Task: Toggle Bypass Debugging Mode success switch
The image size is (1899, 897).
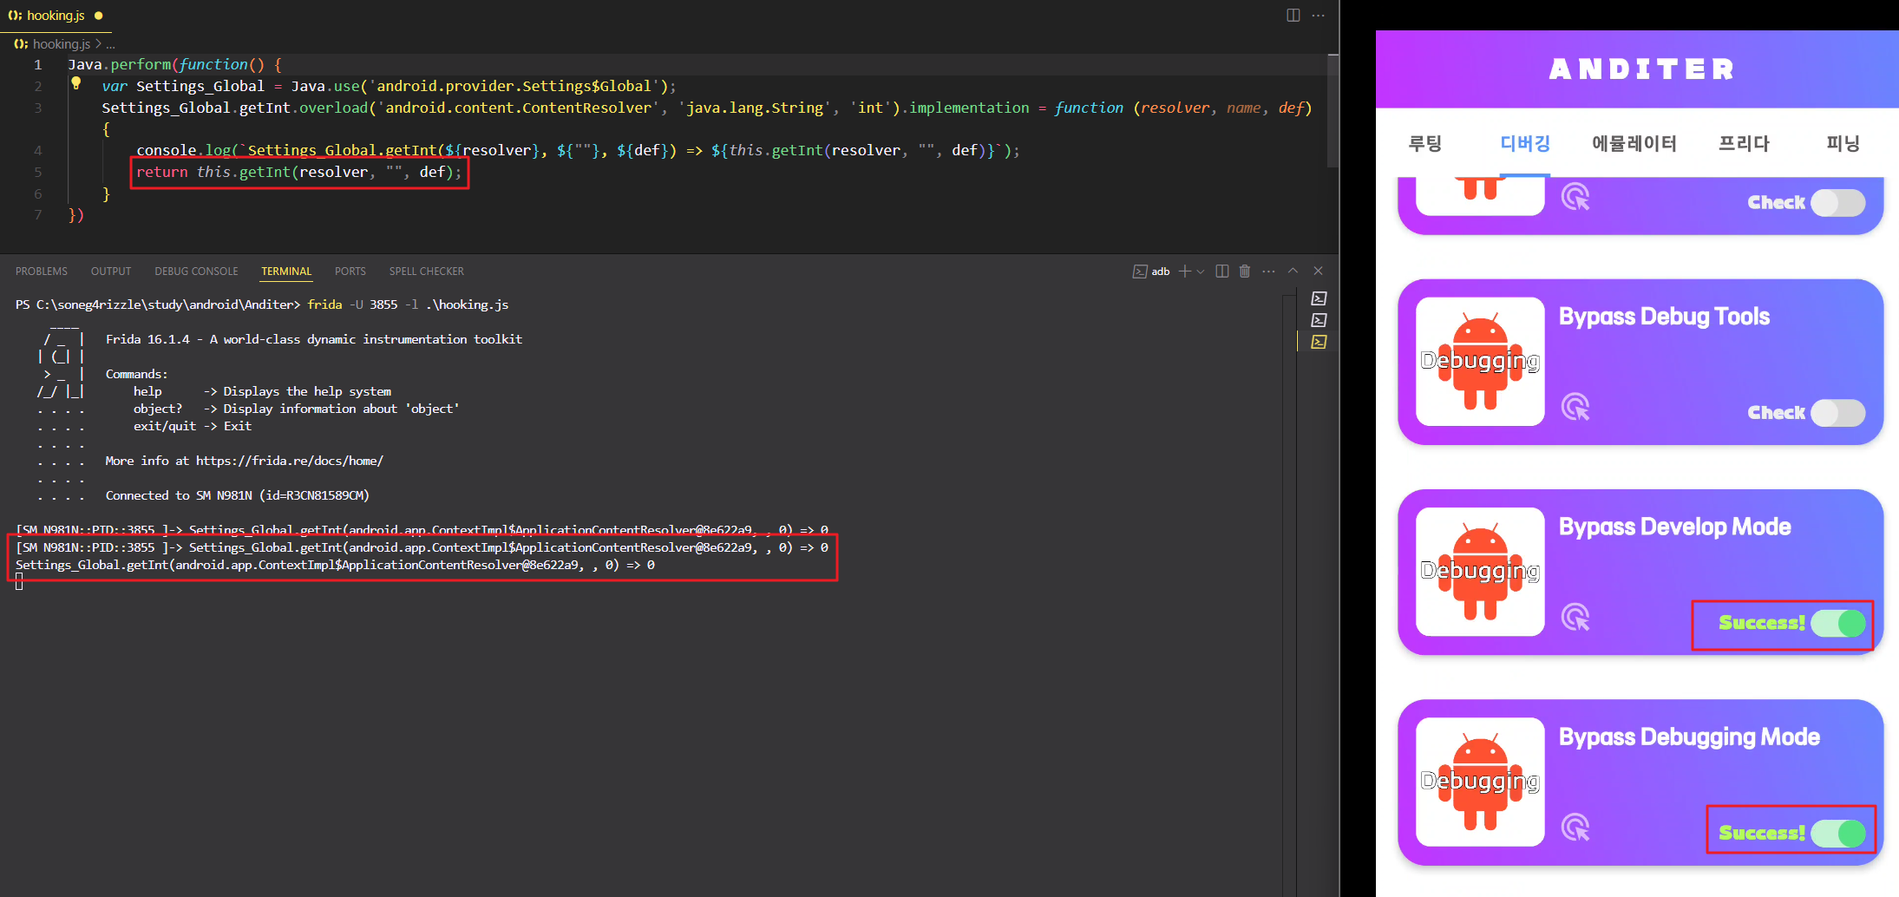Action: [1837, 833]
